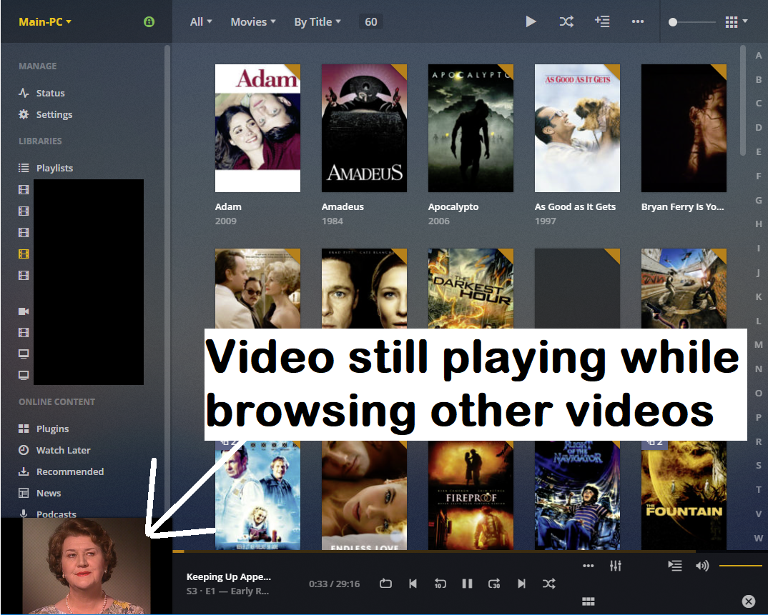Open the Adam movie poster
The height and width of the screenshot is (615, 768).
coord(257,128)
